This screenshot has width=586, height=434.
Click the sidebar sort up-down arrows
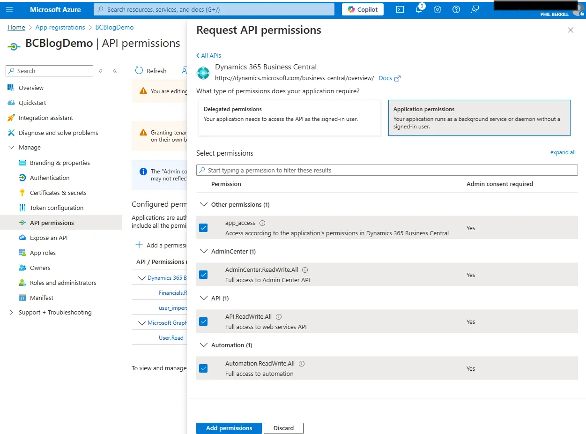[100, 71]
